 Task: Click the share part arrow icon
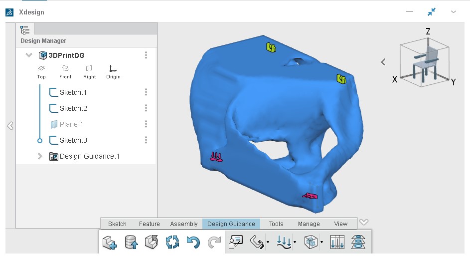click(x=152, y=242)
